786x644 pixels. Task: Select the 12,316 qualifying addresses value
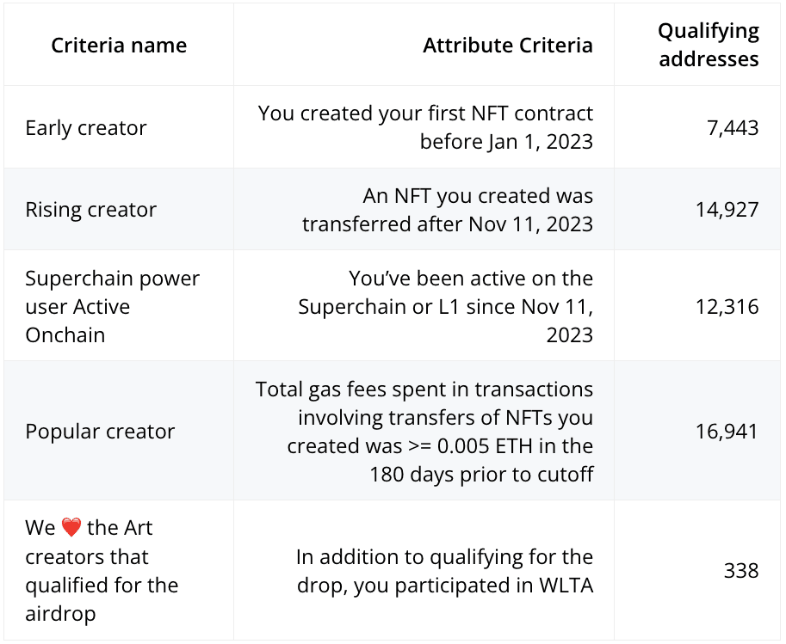(727, 306)
